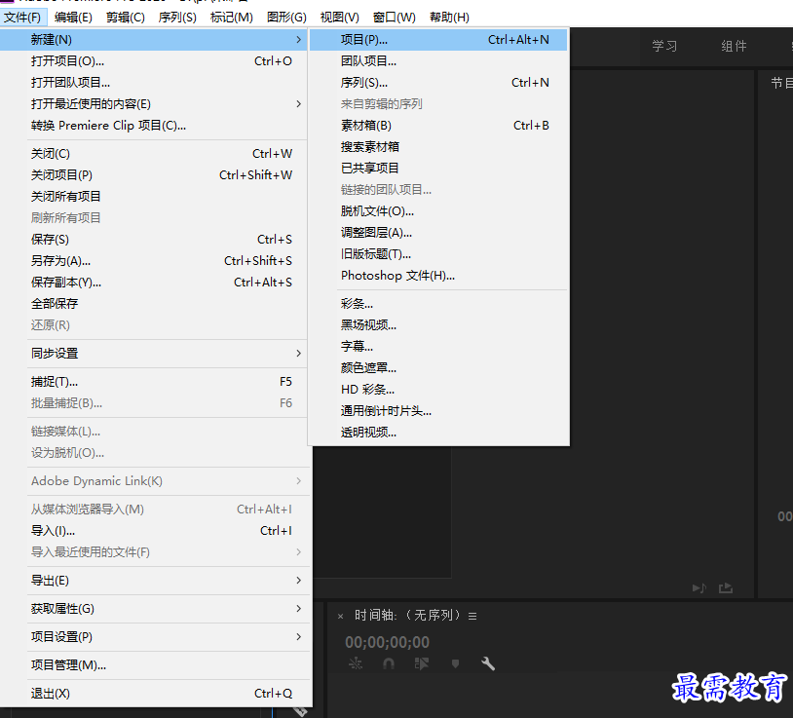Click 打开团队项目... menu entry
793x718 pixels.
click(154, 83)
